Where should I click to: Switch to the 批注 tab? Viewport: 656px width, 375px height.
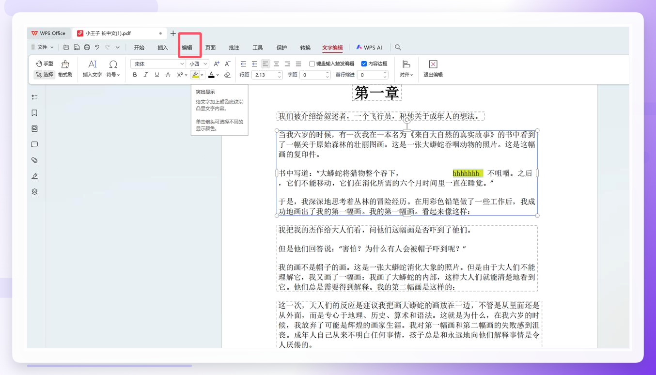tap(234, 47)
